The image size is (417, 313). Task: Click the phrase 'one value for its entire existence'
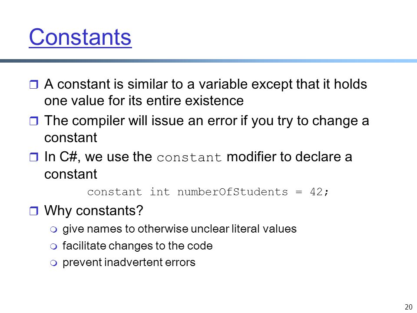(144, 101)
